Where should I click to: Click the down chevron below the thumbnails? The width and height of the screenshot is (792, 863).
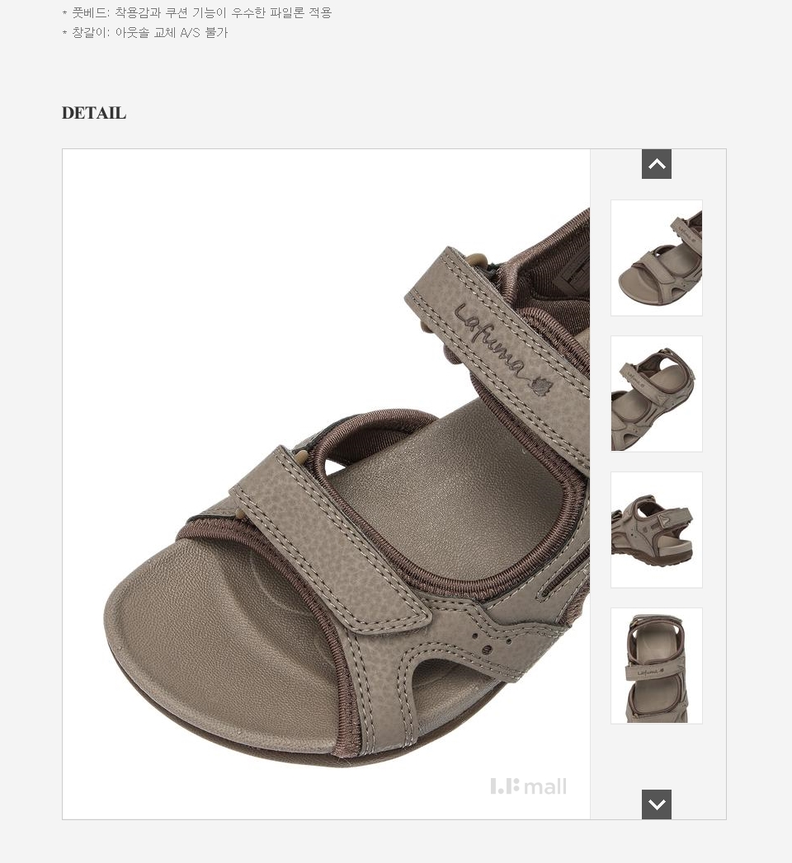pyautogui.click(x=657, y=804)
